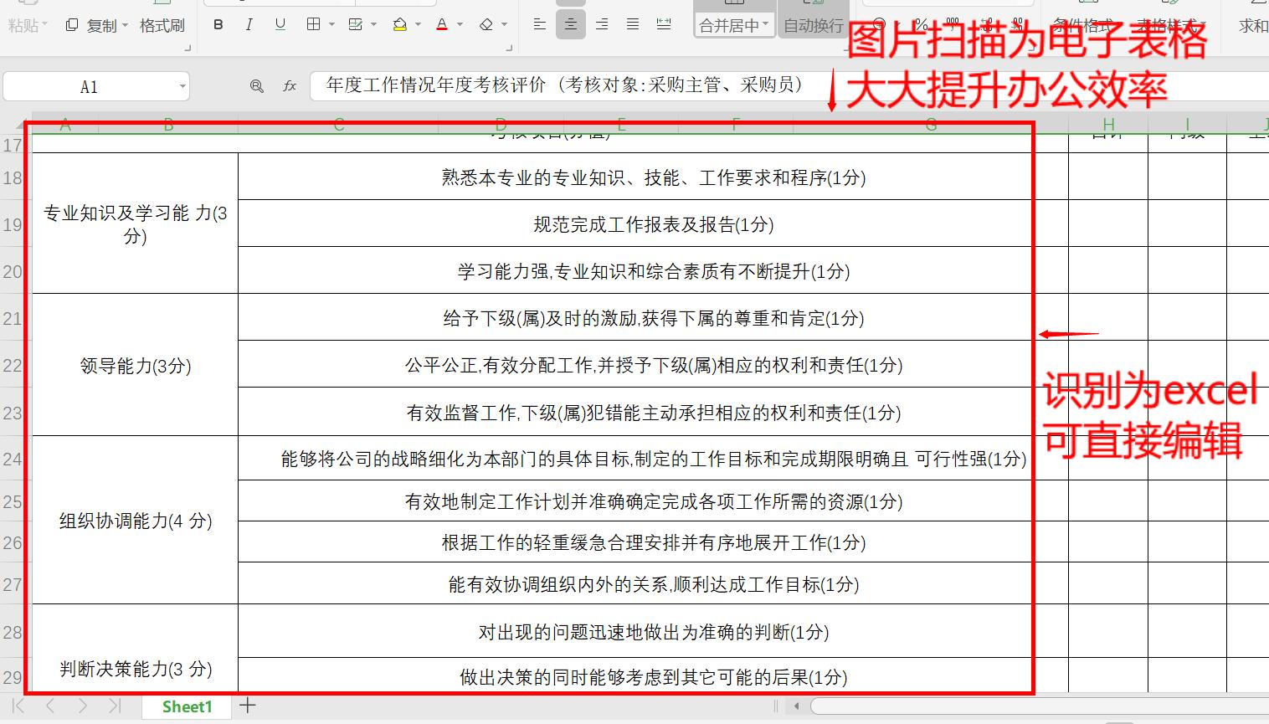The image size is (1269, 724).
Task: Open the Name Box dropdown arrow
Action: 182,86
